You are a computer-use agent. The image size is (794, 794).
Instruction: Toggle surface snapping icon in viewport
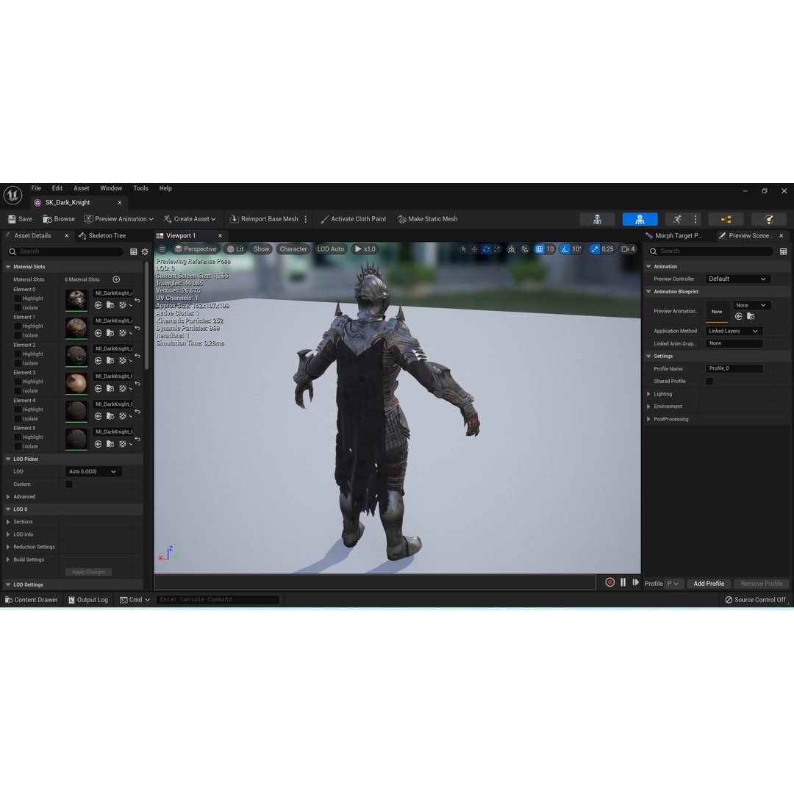[x=525, y=249]
